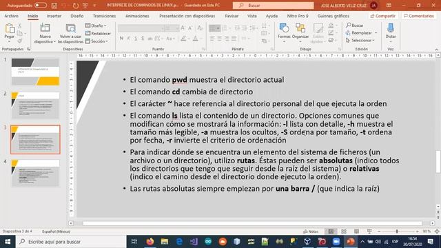Open the font size combo box
Viewport: 441px width, 248px height.
pos(172,28)
